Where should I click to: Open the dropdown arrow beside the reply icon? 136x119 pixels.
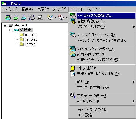66,18
